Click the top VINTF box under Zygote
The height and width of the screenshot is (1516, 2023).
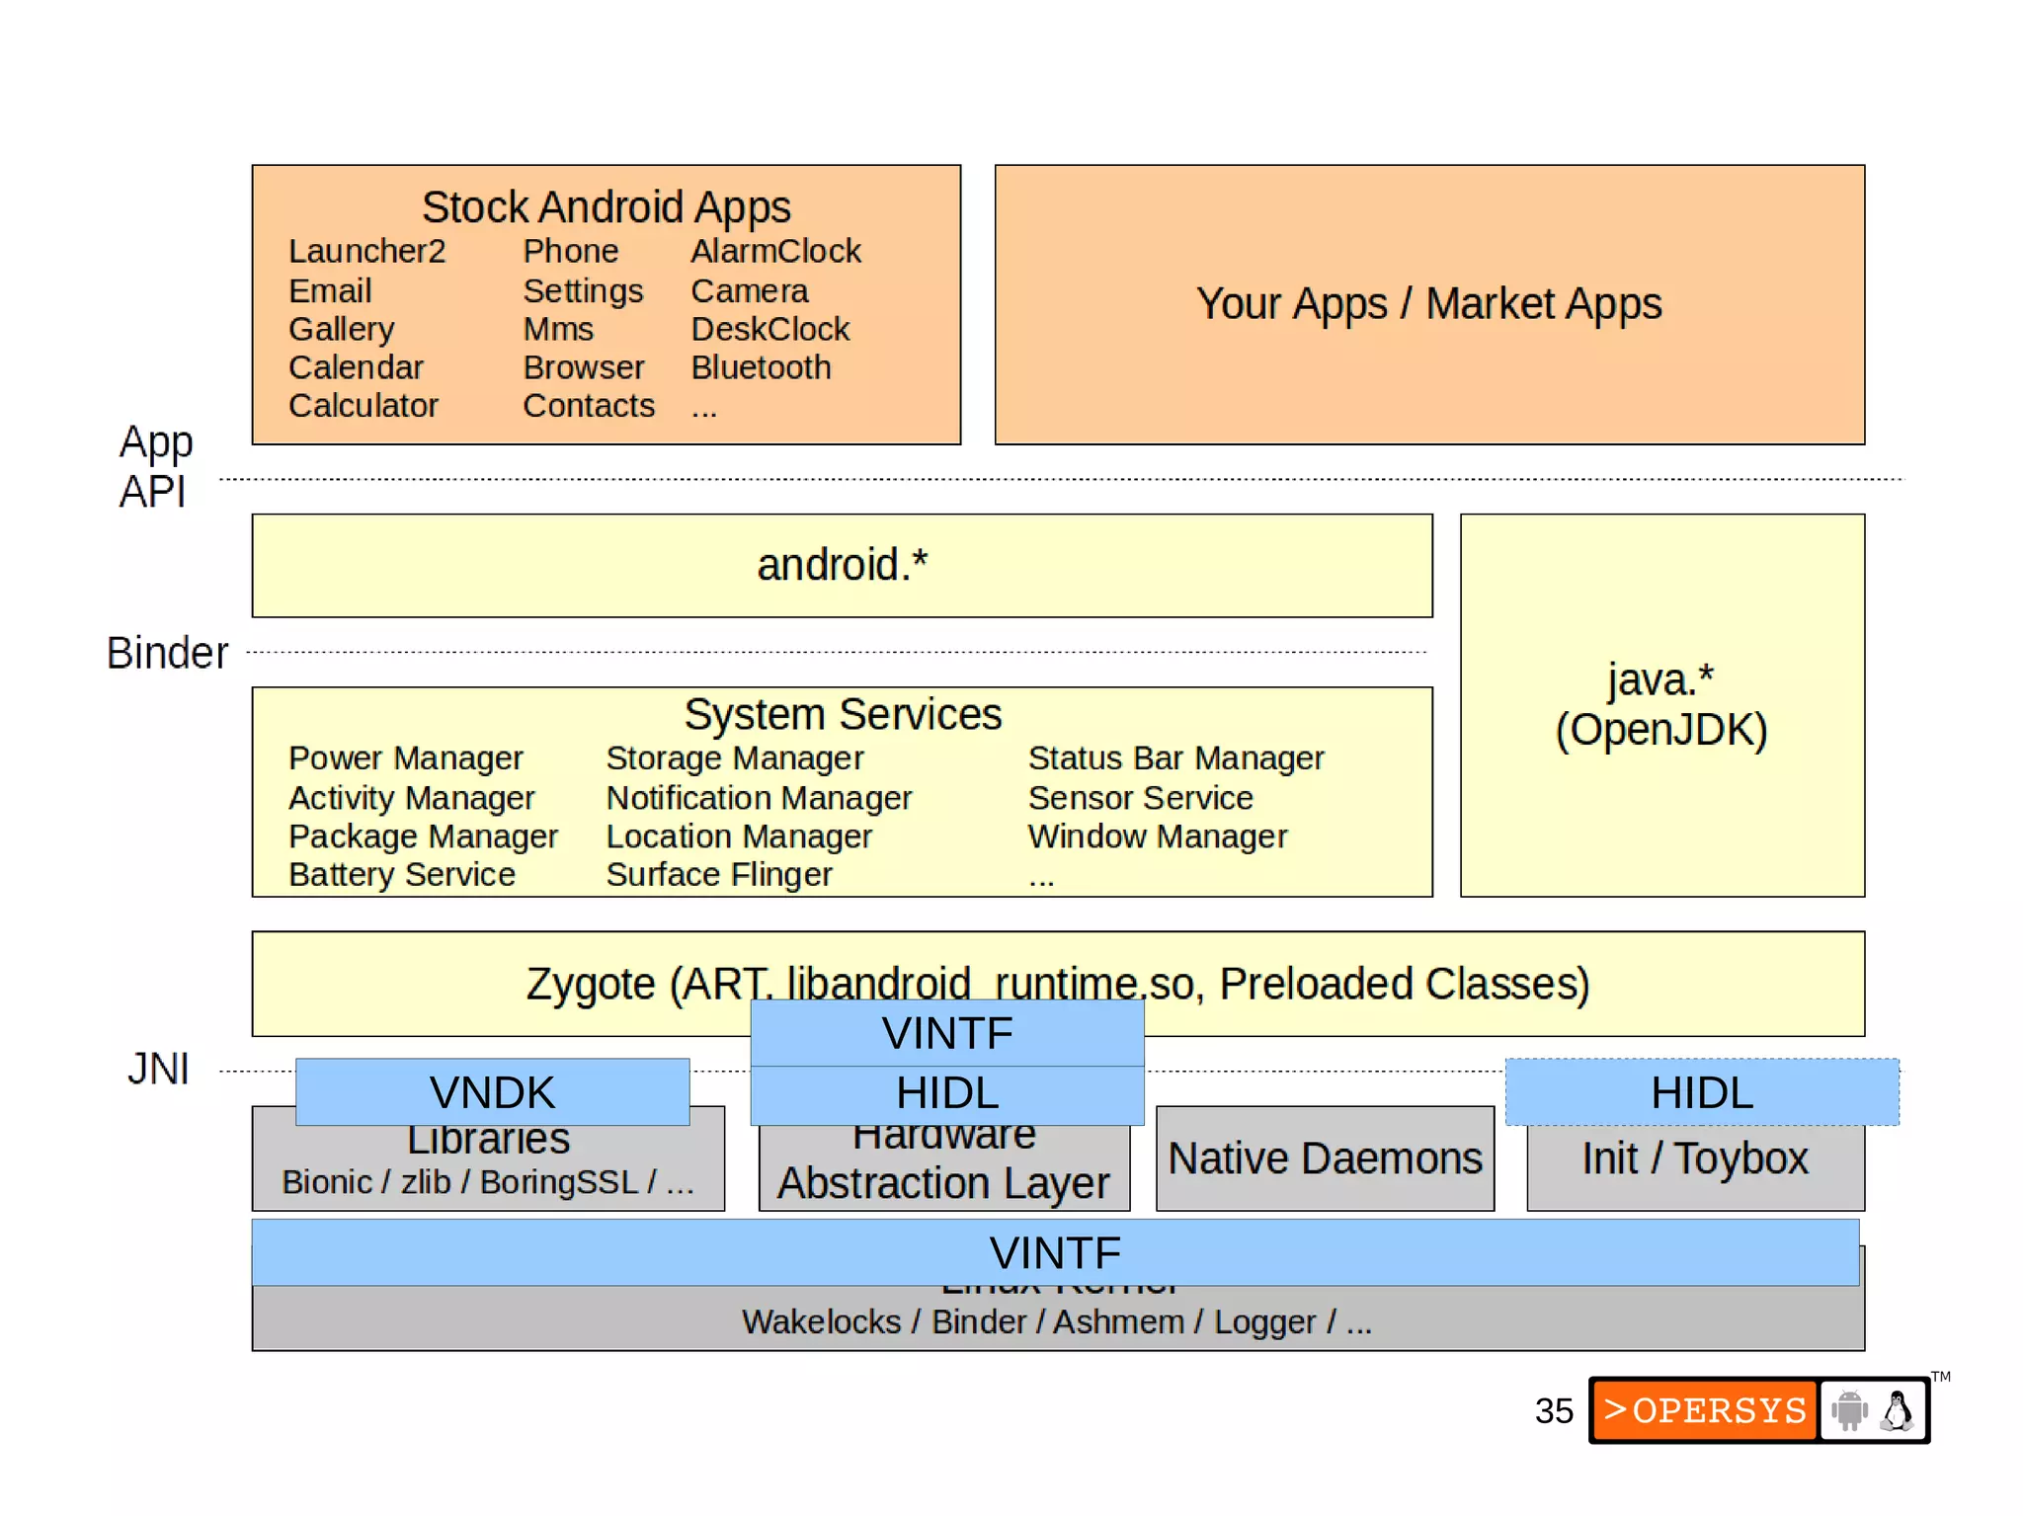tap(946, 1033)
